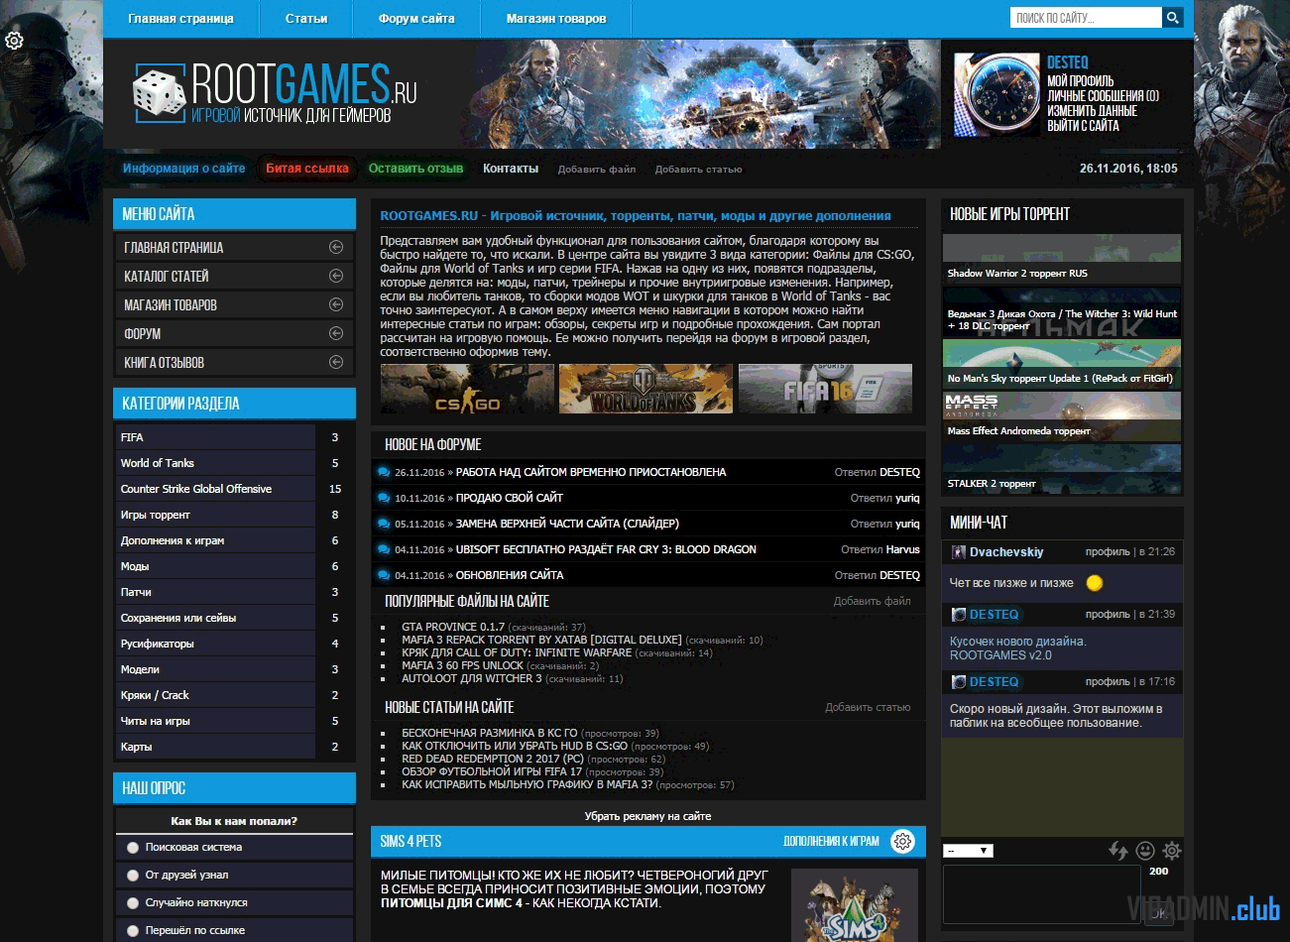The width and height of the screenshot is (1290, 942).
Task: Open Игры торрент category
Action: (155, 515)
